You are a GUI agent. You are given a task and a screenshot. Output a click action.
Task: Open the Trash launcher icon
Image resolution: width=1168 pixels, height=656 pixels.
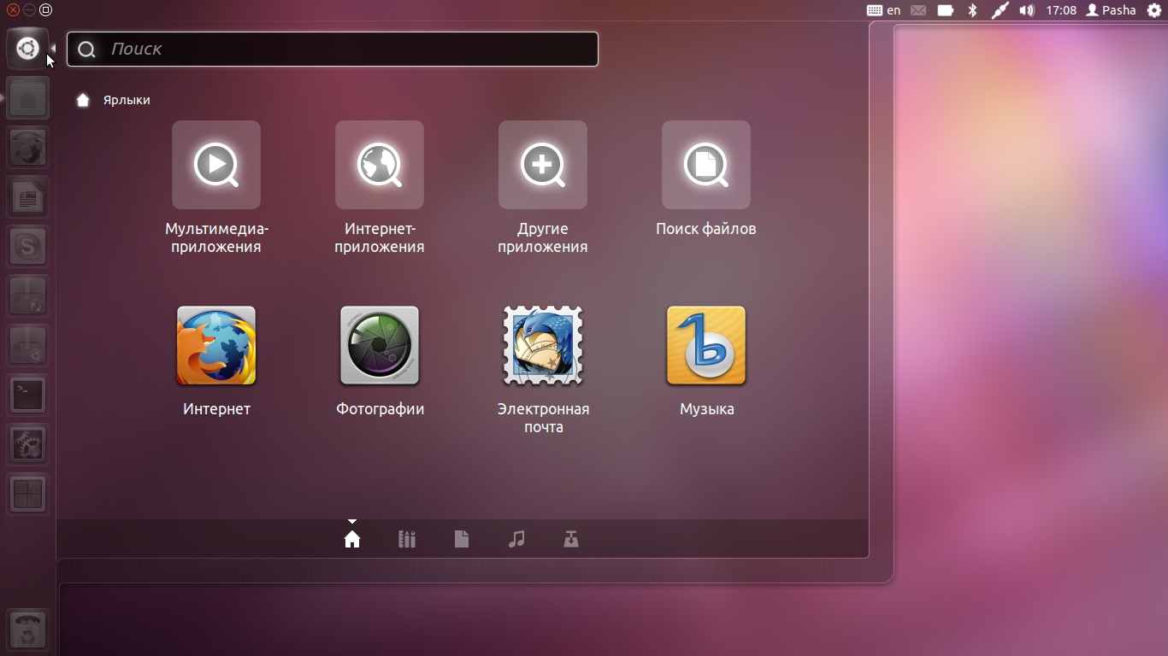pos(27,630)
